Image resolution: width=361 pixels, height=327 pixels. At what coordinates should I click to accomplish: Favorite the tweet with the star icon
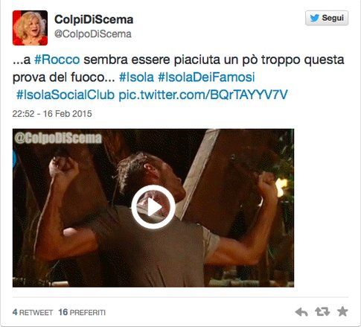point(342,311)
